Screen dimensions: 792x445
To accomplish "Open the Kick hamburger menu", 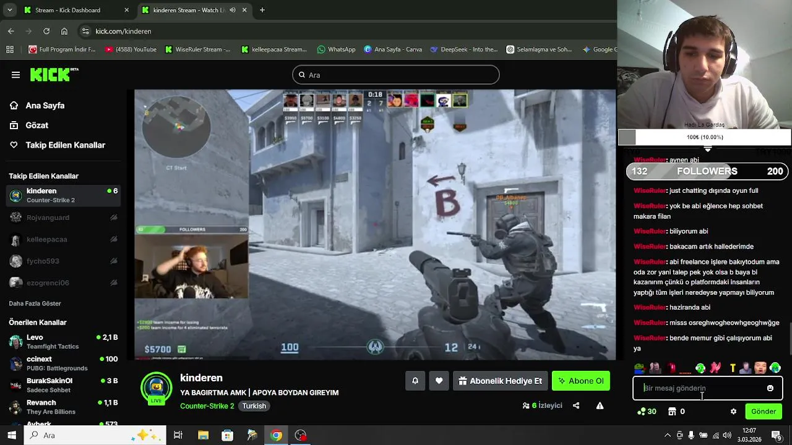I will click(15, 75).
